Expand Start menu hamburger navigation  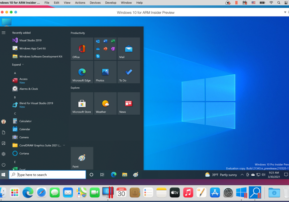4,33
